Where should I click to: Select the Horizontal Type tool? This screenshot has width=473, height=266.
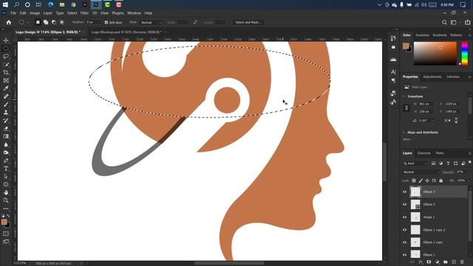(x=6, y=168)
